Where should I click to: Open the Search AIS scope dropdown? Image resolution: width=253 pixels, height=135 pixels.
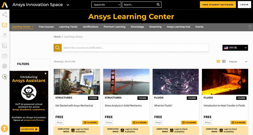click(106, 5)
